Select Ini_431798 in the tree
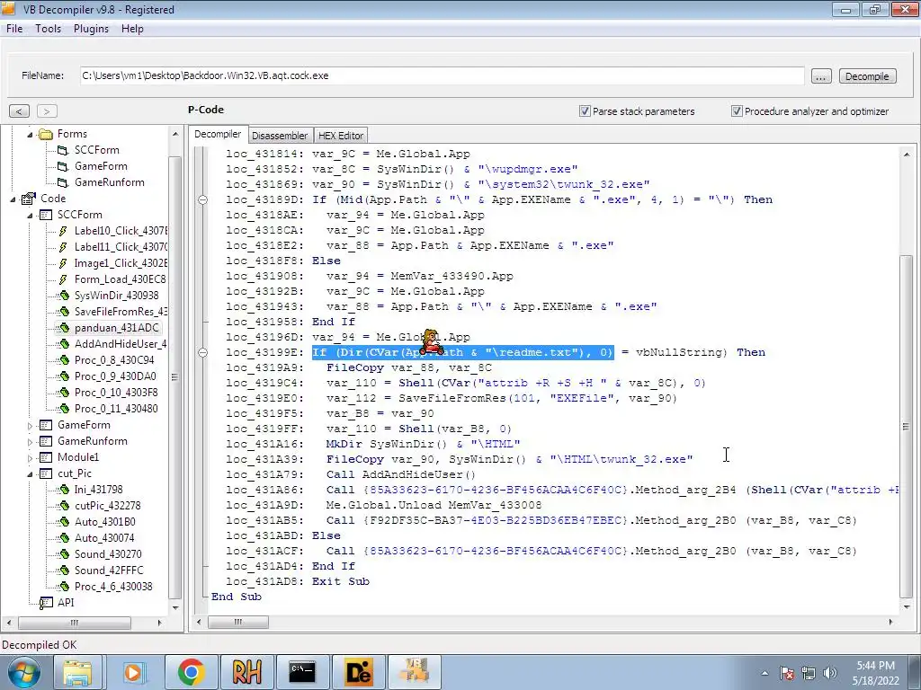The image size is (921, 690). pyautogui.click(x=99, y=490)
